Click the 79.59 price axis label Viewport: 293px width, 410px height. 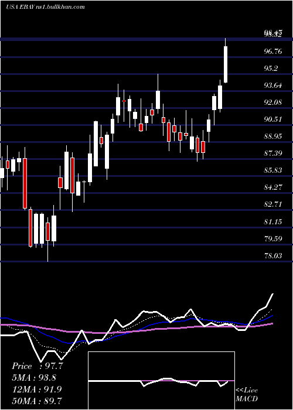pos(273,238)
